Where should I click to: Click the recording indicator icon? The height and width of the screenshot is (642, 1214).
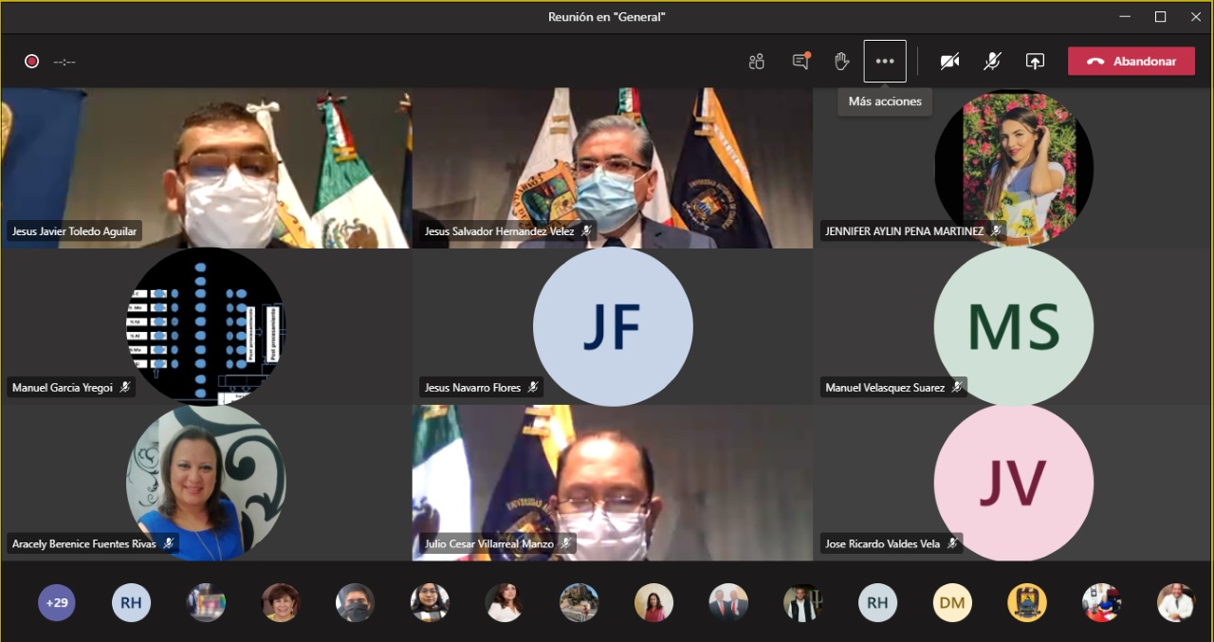31,62
